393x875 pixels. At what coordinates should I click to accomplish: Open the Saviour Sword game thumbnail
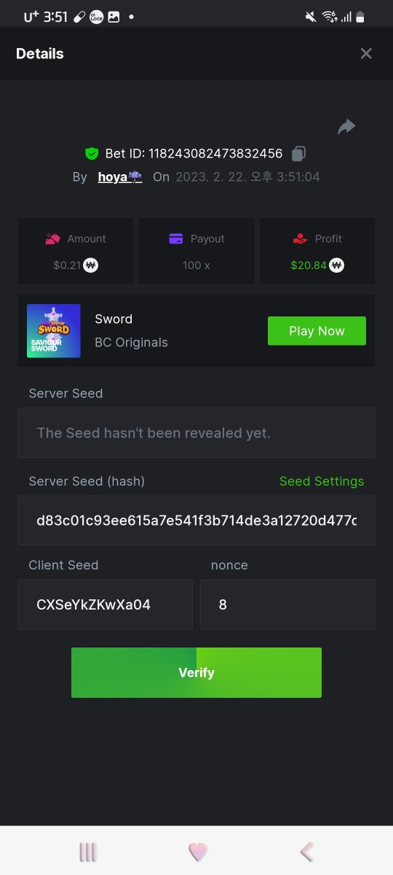click(x=54, y=330)
